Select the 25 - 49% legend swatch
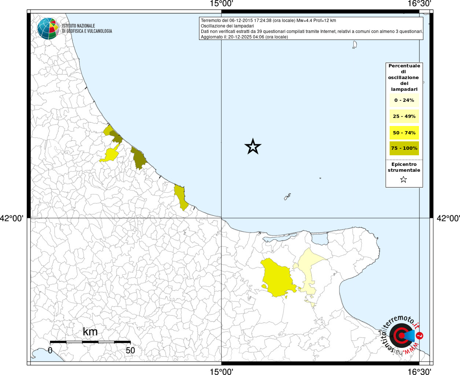This screenshot has width=460, height=375. point(404,116)
